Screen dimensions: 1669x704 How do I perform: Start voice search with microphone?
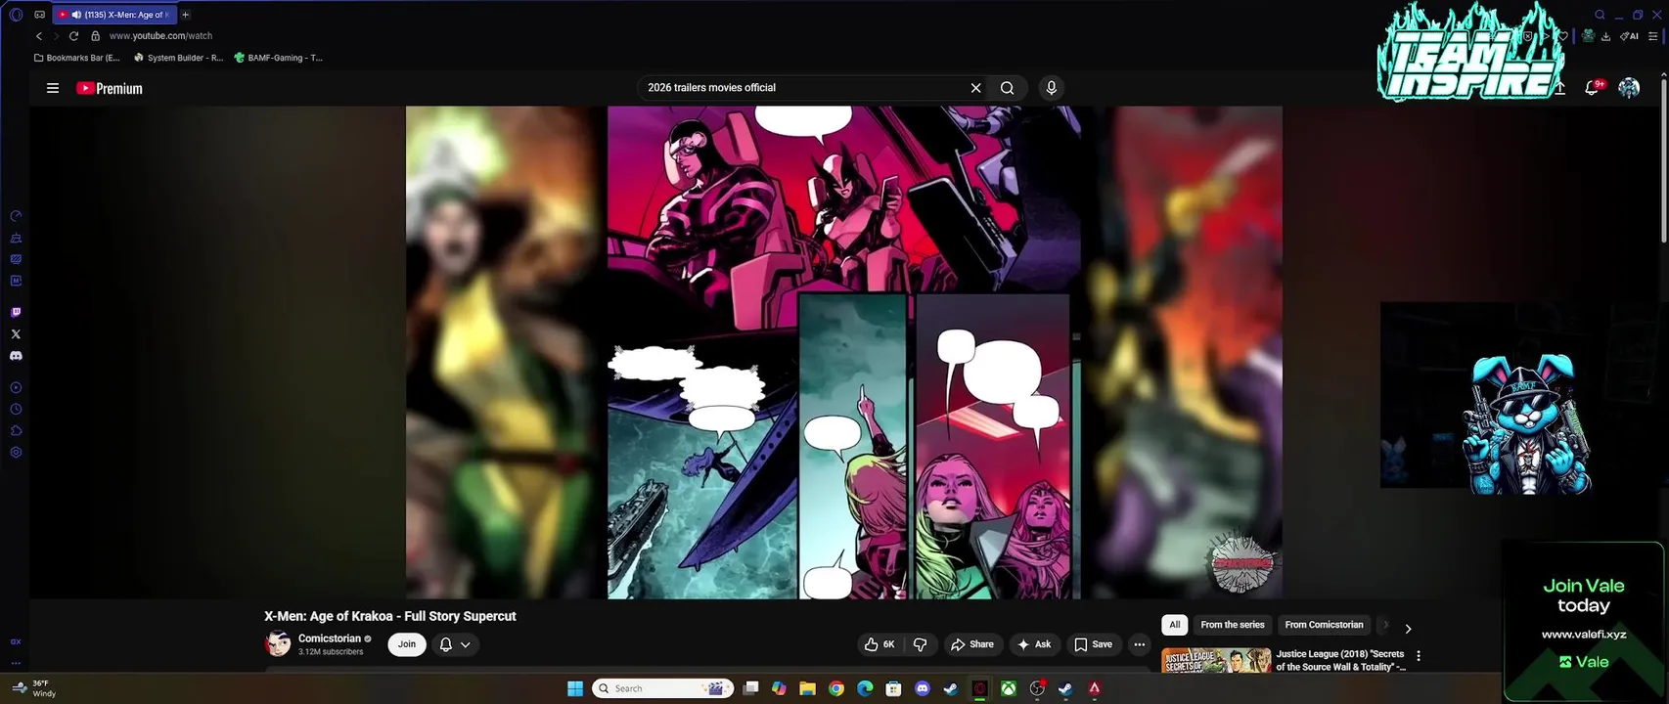pos(1052,88)
